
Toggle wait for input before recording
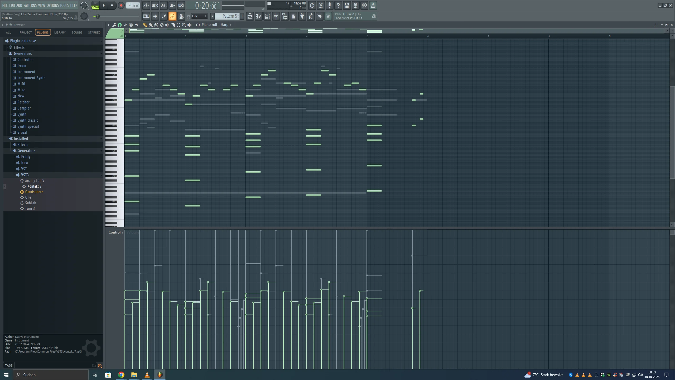coord(155,5)
